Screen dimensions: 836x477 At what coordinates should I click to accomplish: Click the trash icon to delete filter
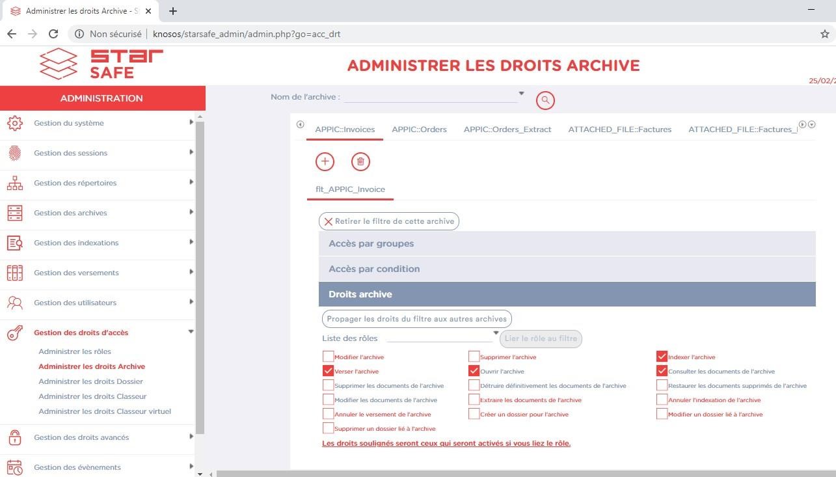(360, 161)
